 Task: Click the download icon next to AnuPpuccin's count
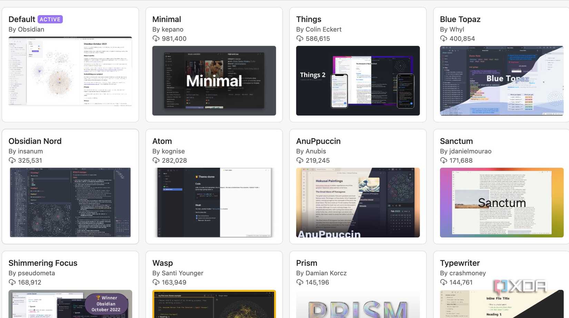[x=299, y=160]
